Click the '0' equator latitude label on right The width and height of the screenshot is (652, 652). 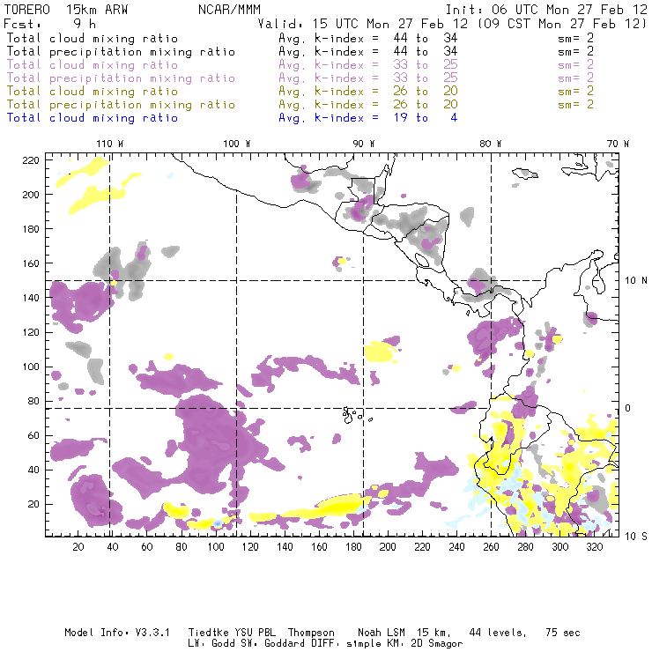628,408
